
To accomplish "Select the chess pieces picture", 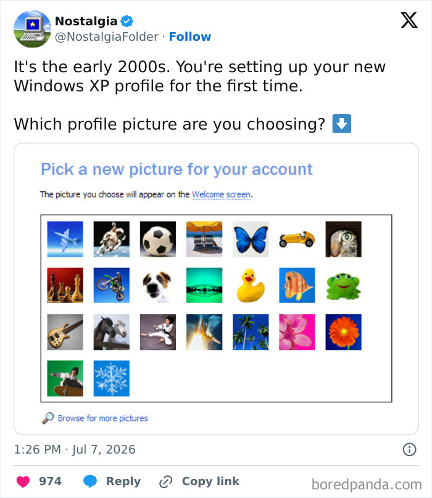I will [x=65, y=285].
